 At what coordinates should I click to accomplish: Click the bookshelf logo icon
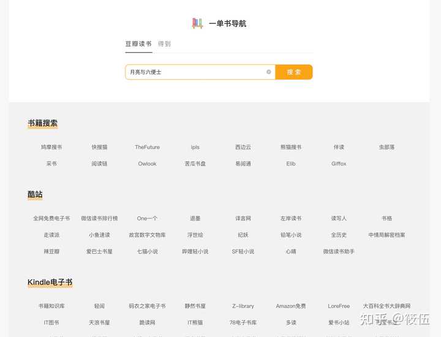pos(197,23)
